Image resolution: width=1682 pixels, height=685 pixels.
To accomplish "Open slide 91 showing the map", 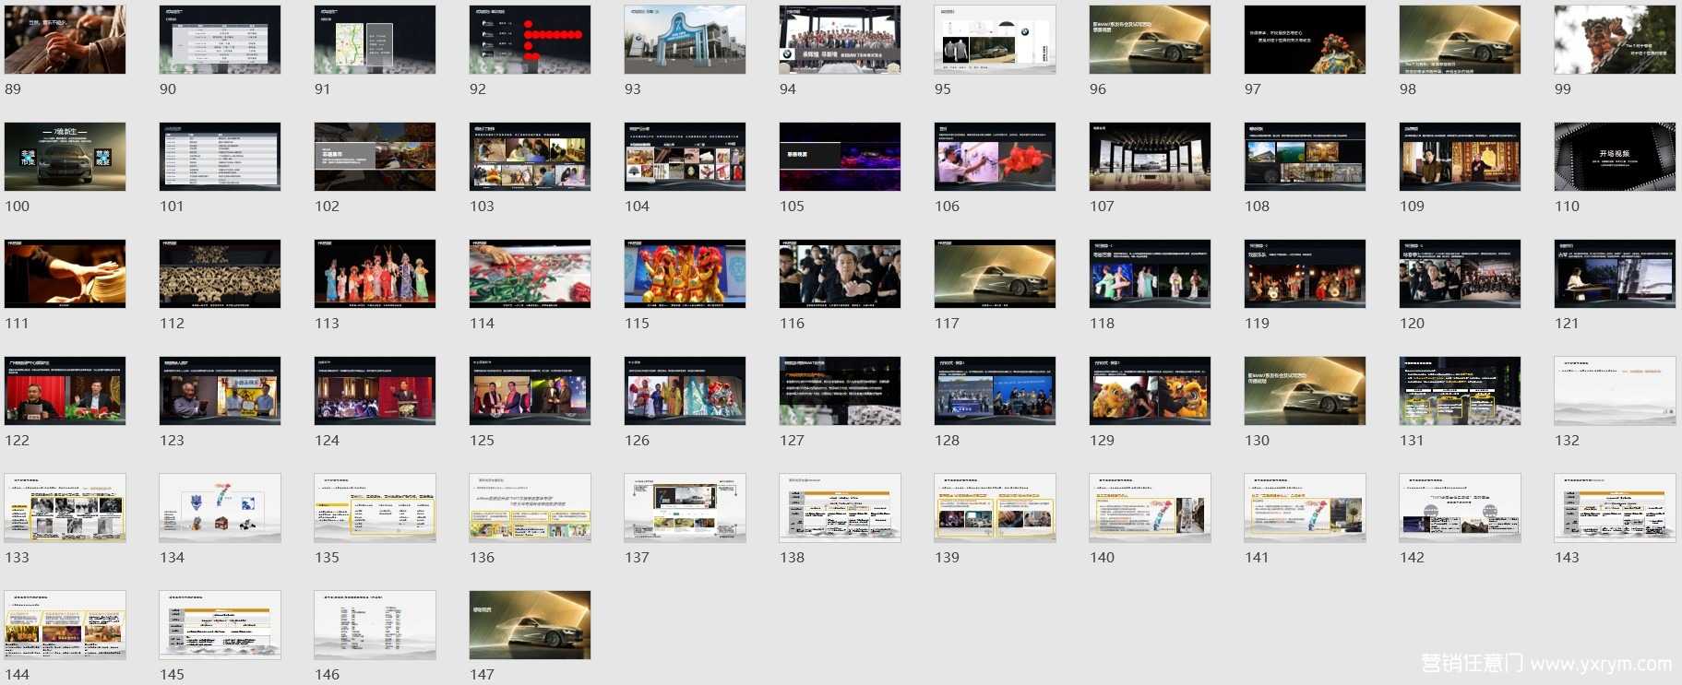I will coord(375,40).
